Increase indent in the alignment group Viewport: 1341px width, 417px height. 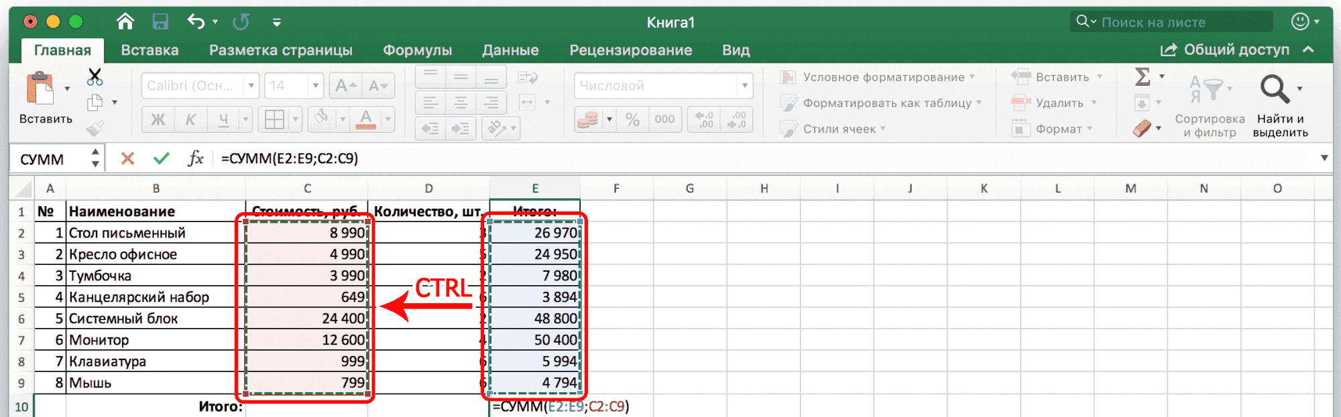pos(461,128)
